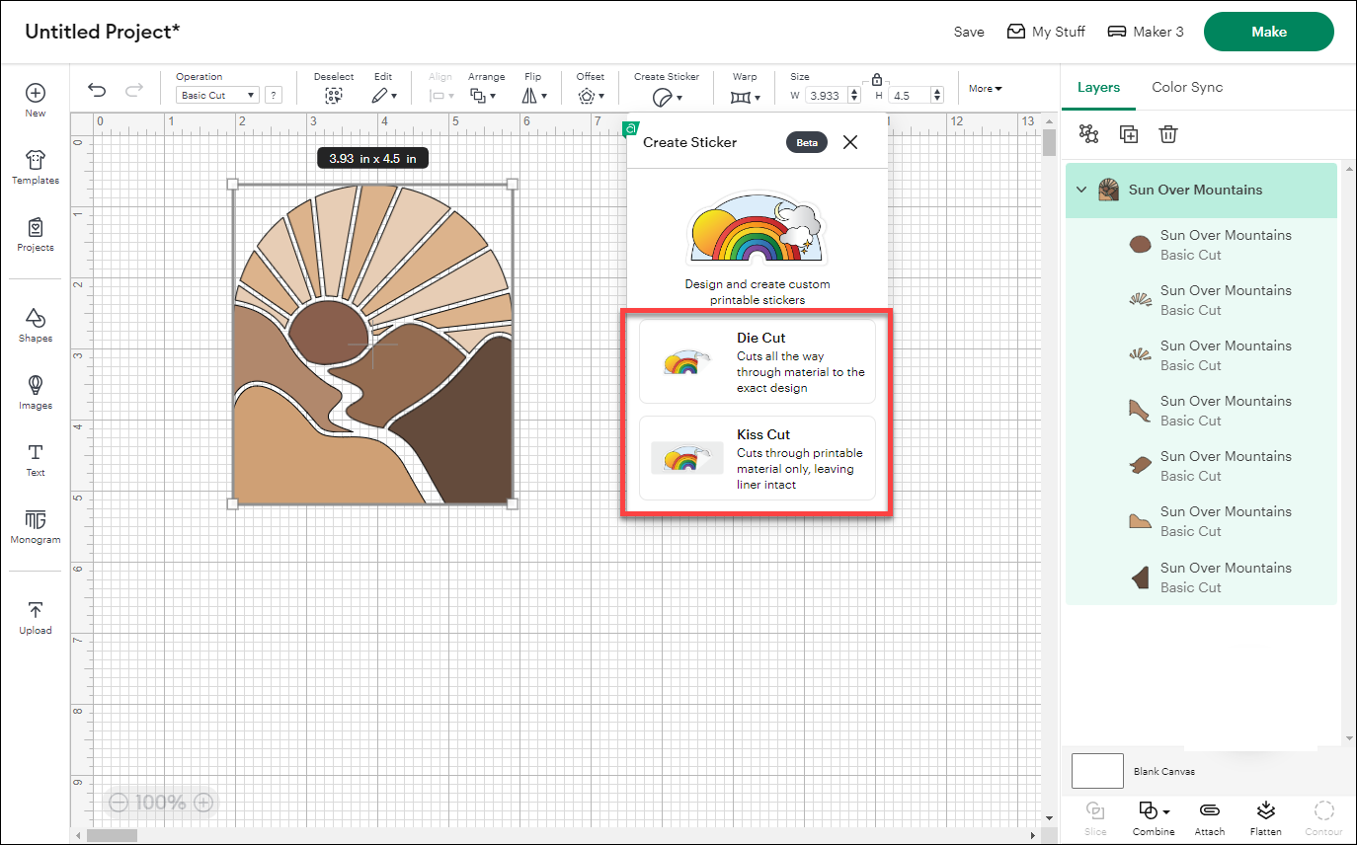Choose the Die Cut option
The width and height of the screenshot is (1357, 845).
point(757,360)
